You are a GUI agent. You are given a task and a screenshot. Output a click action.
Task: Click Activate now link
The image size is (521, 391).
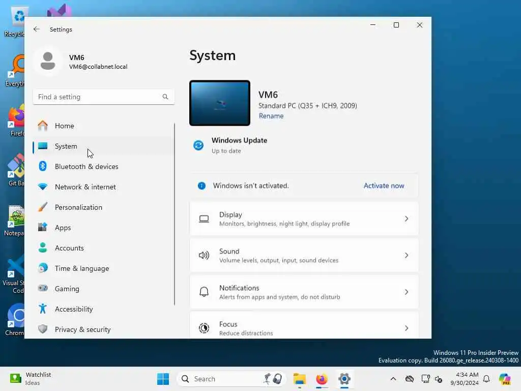coord(384,186)
